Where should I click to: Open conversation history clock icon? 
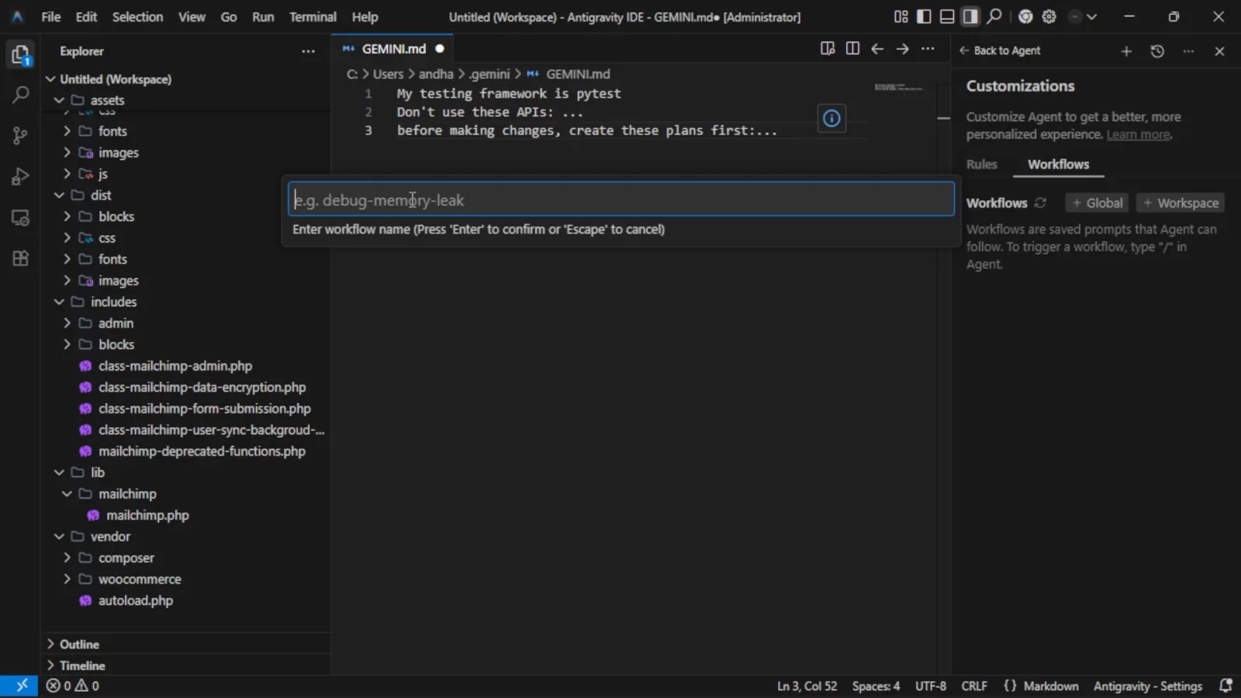pos(1157,51)
